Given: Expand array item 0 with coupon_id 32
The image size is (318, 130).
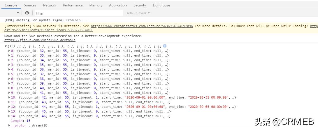Looking at the screenshot, I should (x=9, y=51).
